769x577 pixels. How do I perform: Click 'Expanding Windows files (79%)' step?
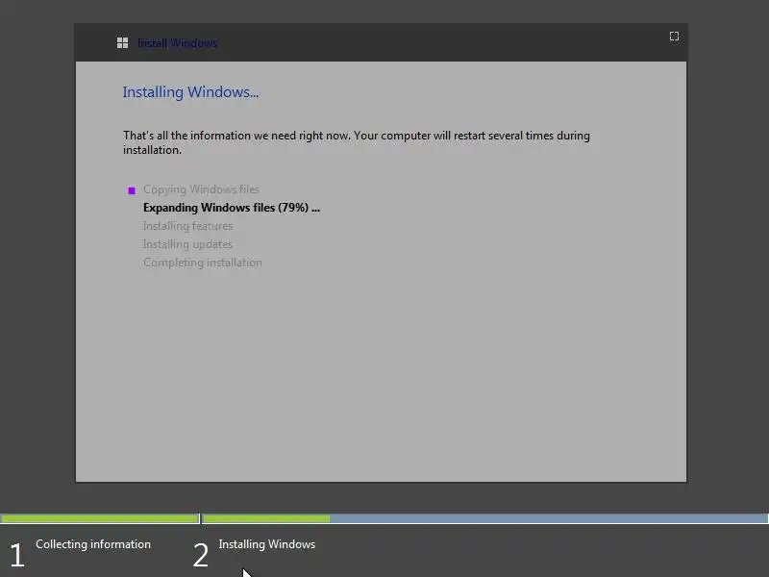click(x=232, y=208)
